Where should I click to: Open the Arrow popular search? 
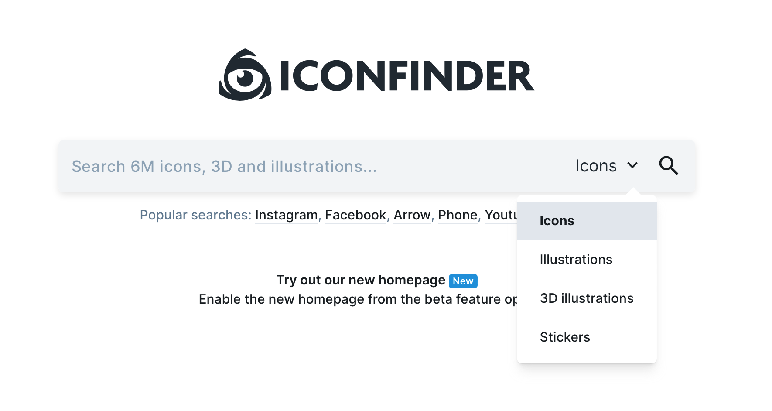[412, 215]
